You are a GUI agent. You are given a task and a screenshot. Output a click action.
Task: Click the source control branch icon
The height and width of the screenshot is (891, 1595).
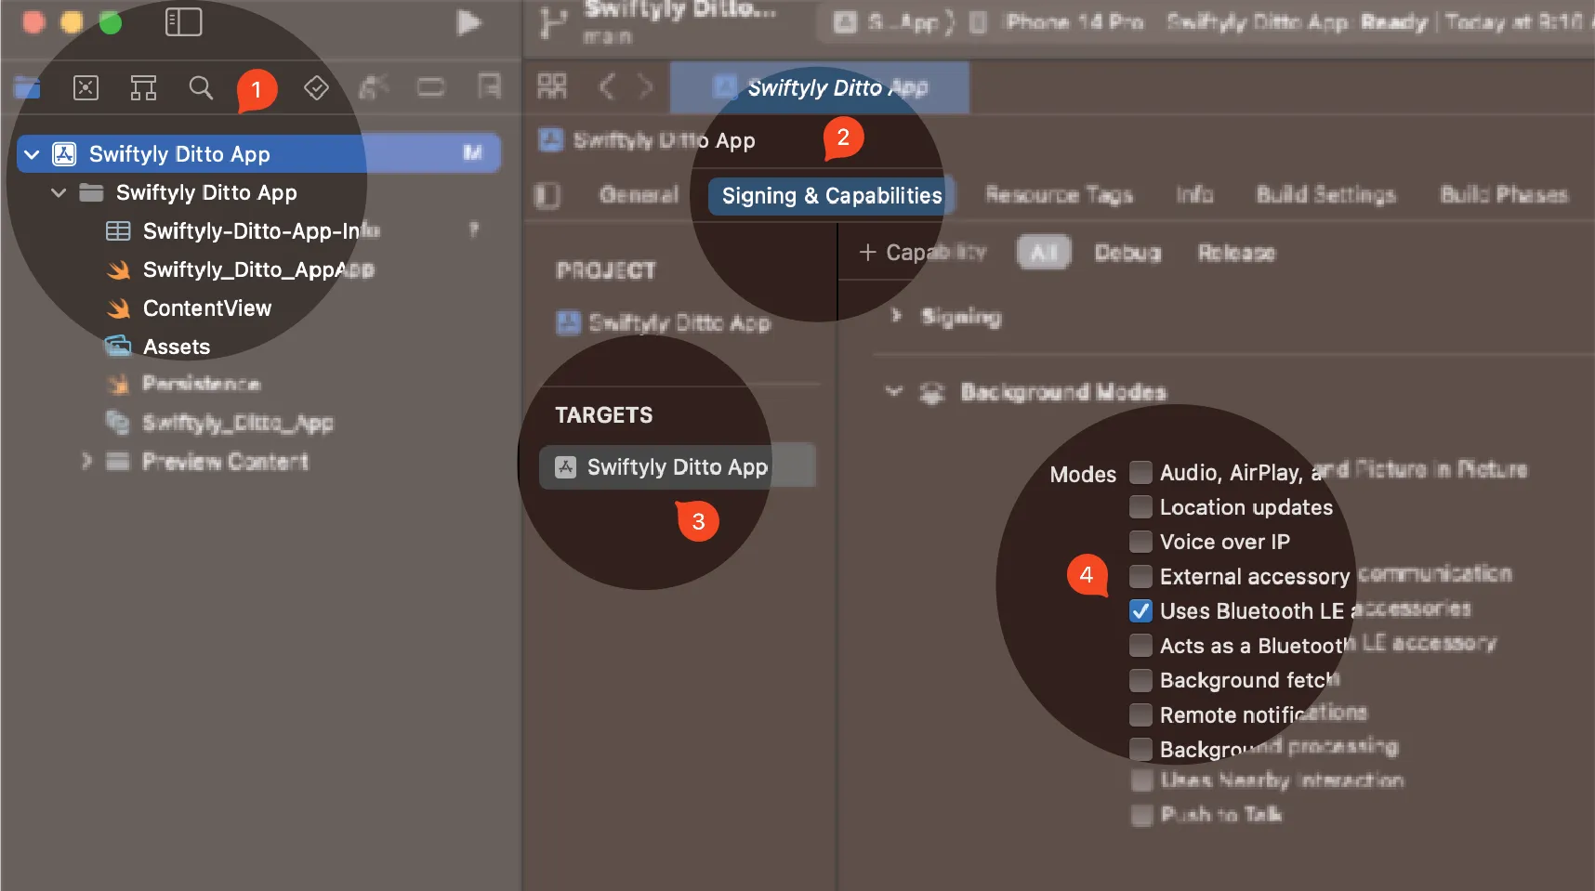pos(553,23)
